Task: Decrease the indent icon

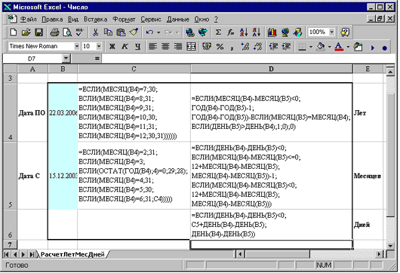Action: (273, 47)
